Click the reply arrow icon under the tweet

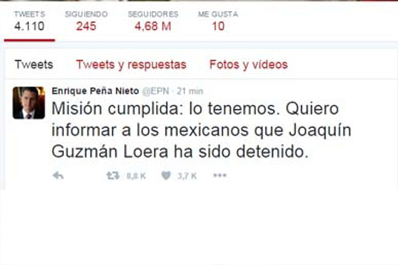pyautogui.click(x=58, y=175)
